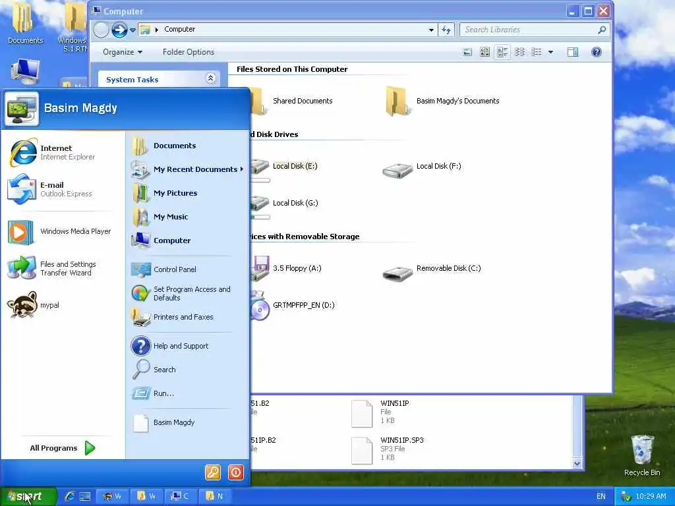
Task: Refresh the Computer window
Action: pos(446,30)
